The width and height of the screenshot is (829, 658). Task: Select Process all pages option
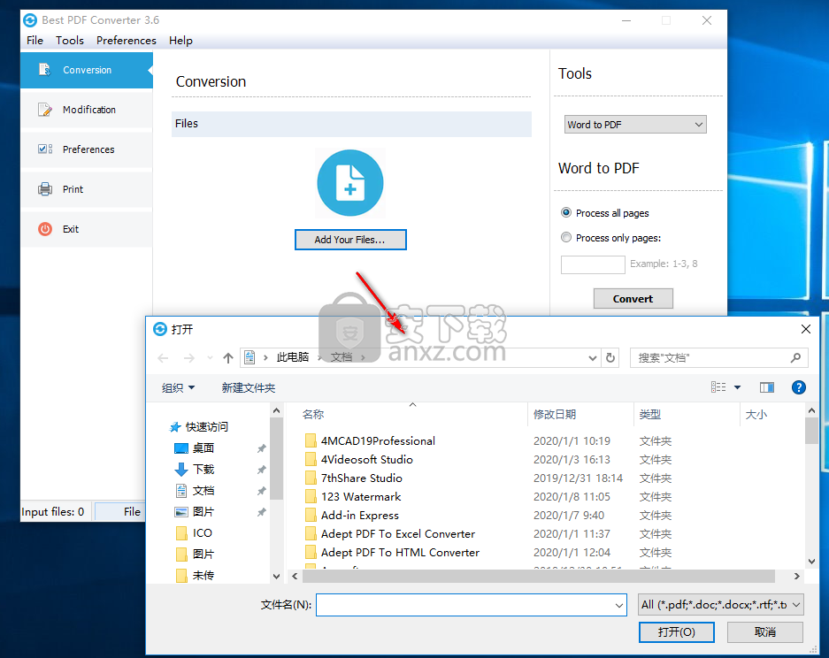(566, 212)
